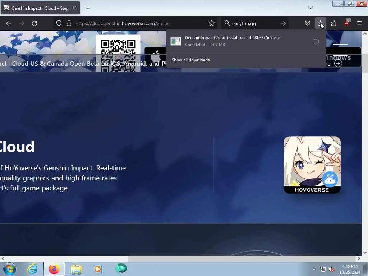Click the Apple download button
The height and width of the screenshot is (276, 368).
click(x=155, y=57)
